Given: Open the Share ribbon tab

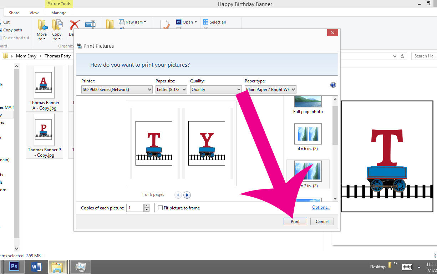Looking at the screenshot, I should (14, 13).
